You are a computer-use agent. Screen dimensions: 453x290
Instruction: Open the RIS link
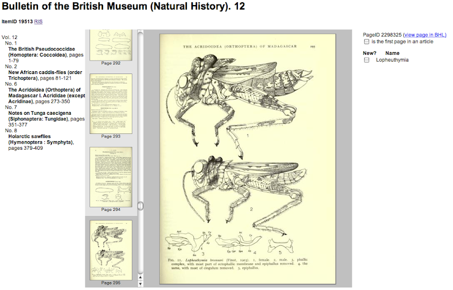click(38, 21)
